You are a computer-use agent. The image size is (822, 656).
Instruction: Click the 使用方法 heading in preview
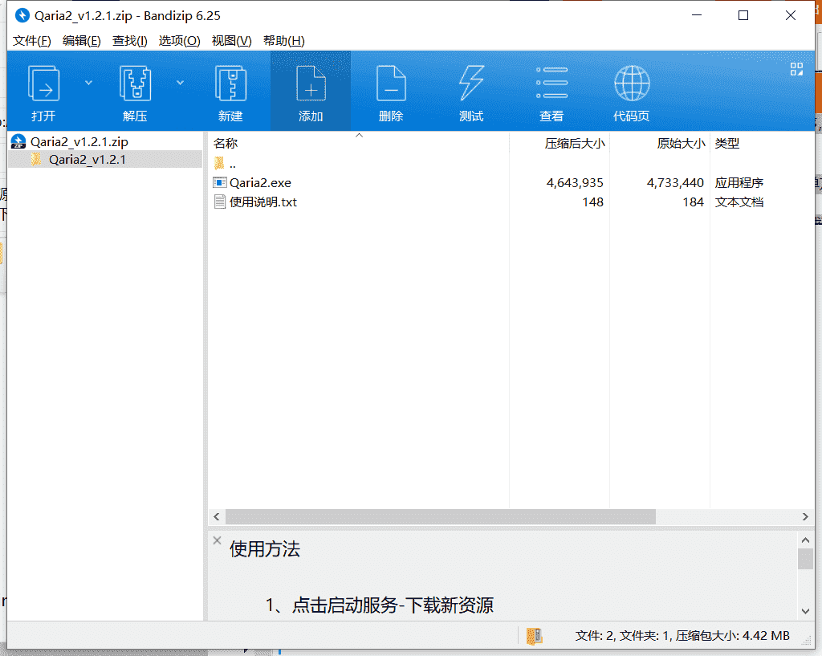(x=265, y=549)
